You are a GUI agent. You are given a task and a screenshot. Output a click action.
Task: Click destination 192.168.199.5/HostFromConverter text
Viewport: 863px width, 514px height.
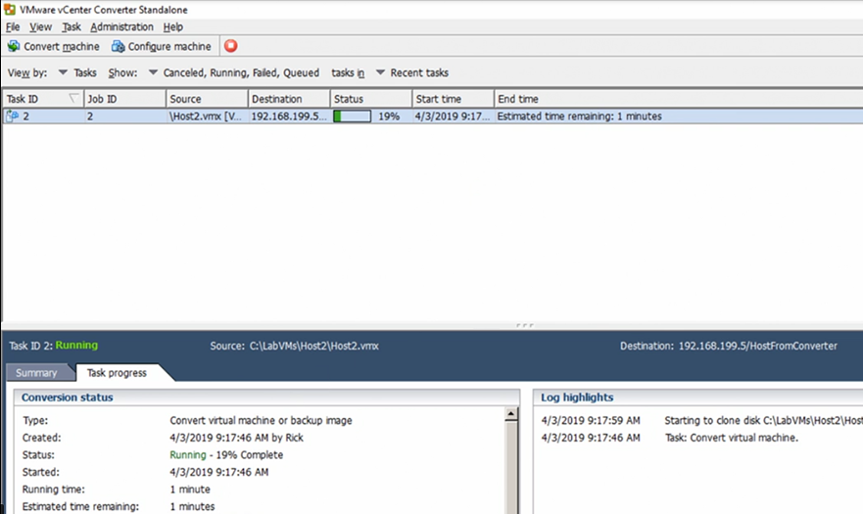(x=758, y=346)
